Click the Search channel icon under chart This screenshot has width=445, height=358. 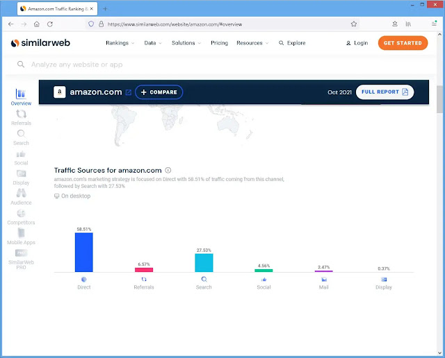[204, 280]
